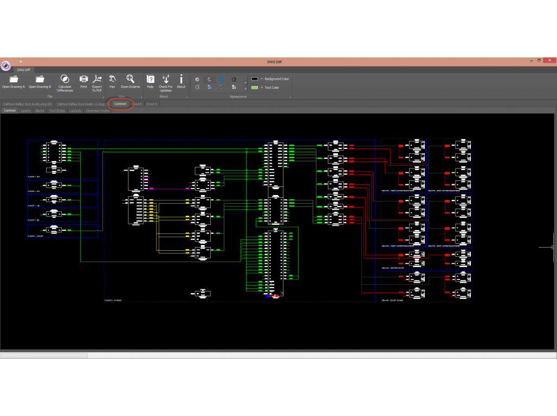Viewport: 557px width, 416px height.
Task: Apply the blue tiles theme skin
Action: pyautogui.click(x=210, y=87)
